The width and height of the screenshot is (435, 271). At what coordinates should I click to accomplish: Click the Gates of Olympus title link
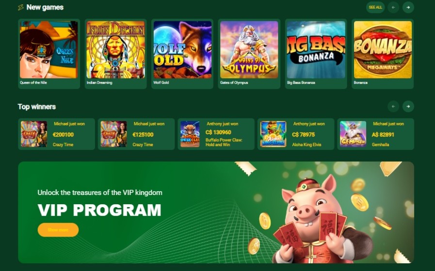(x=234, y=82)
